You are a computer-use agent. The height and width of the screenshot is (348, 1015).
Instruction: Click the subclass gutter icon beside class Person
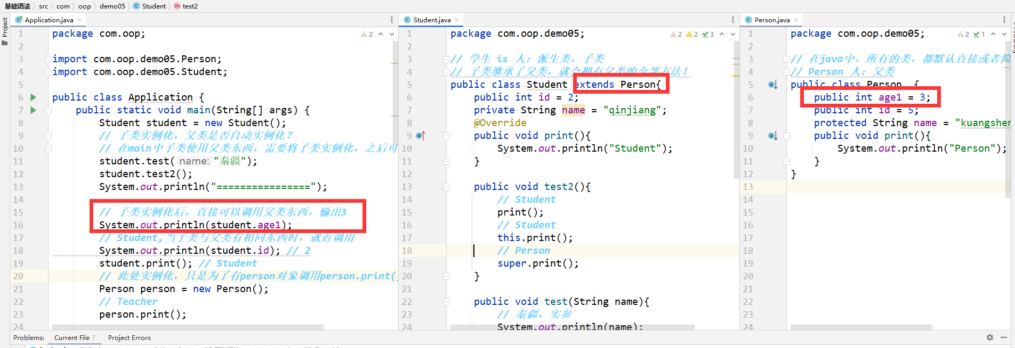(772, 85)
